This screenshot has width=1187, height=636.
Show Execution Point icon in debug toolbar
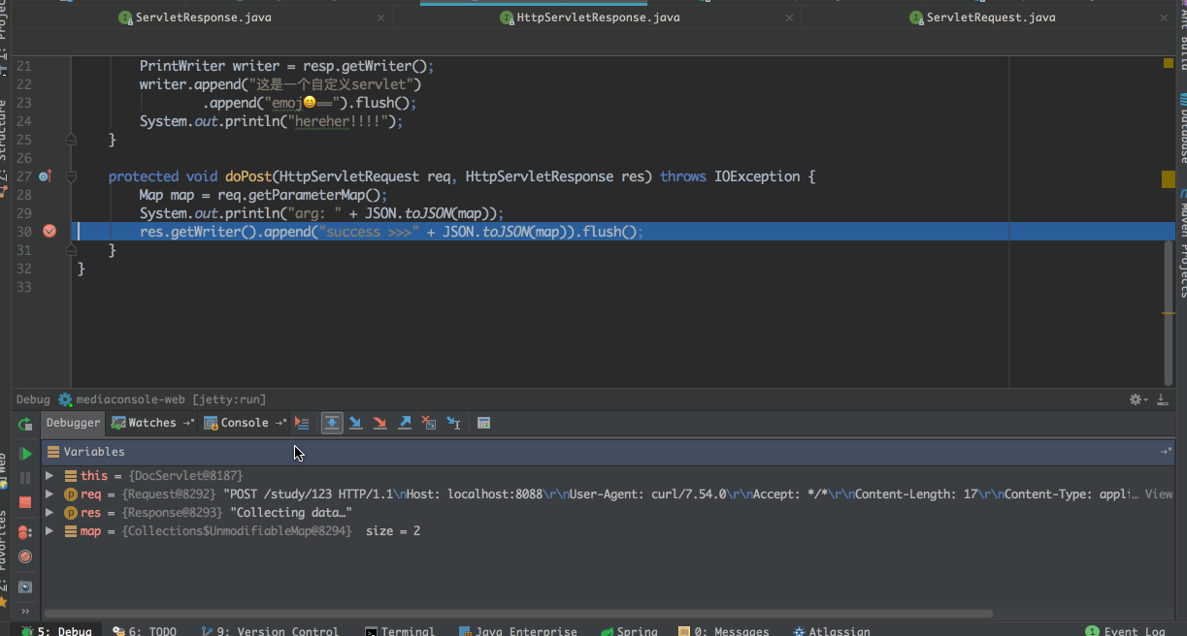(x=302, y=423)
